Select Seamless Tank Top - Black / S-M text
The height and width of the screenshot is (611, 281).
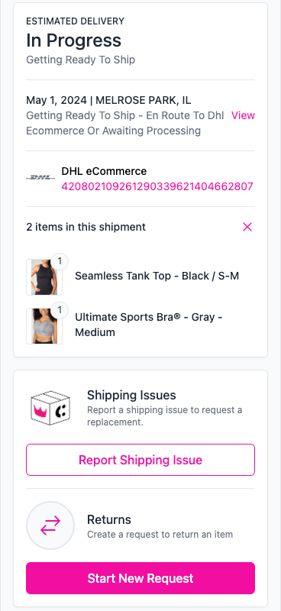click(157, 276)
